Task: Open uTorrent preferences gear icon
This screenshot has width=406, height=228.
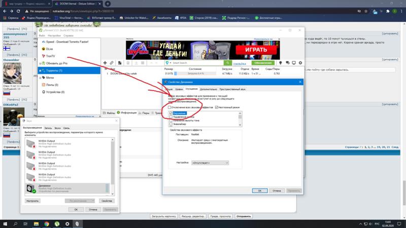Action: pos(300,63)
